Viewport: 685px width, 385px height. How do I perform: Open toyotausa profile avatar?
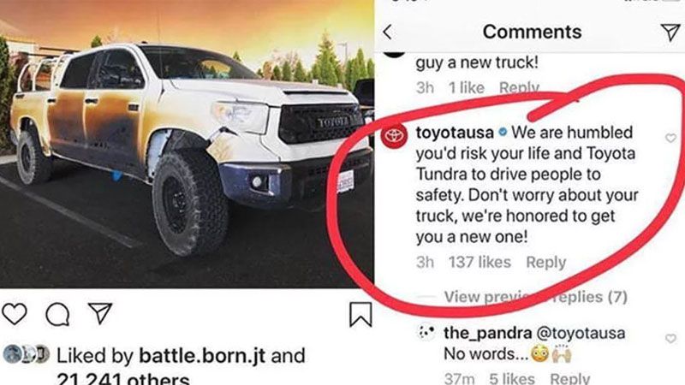[x=394, y=135]
